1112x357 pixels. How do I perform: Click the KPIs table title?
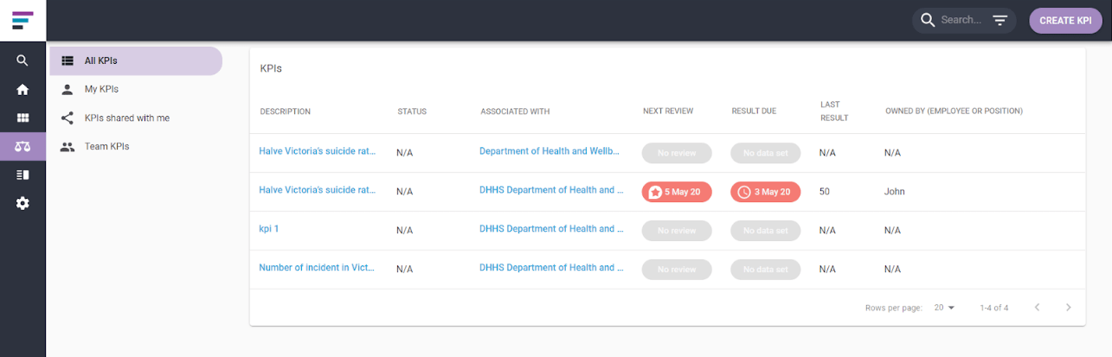271,67
